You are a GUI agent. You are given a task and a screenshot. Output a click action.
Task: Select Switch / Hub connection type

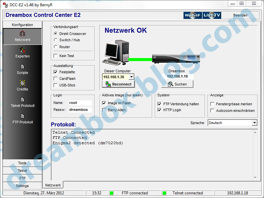(x=55, y=40)
